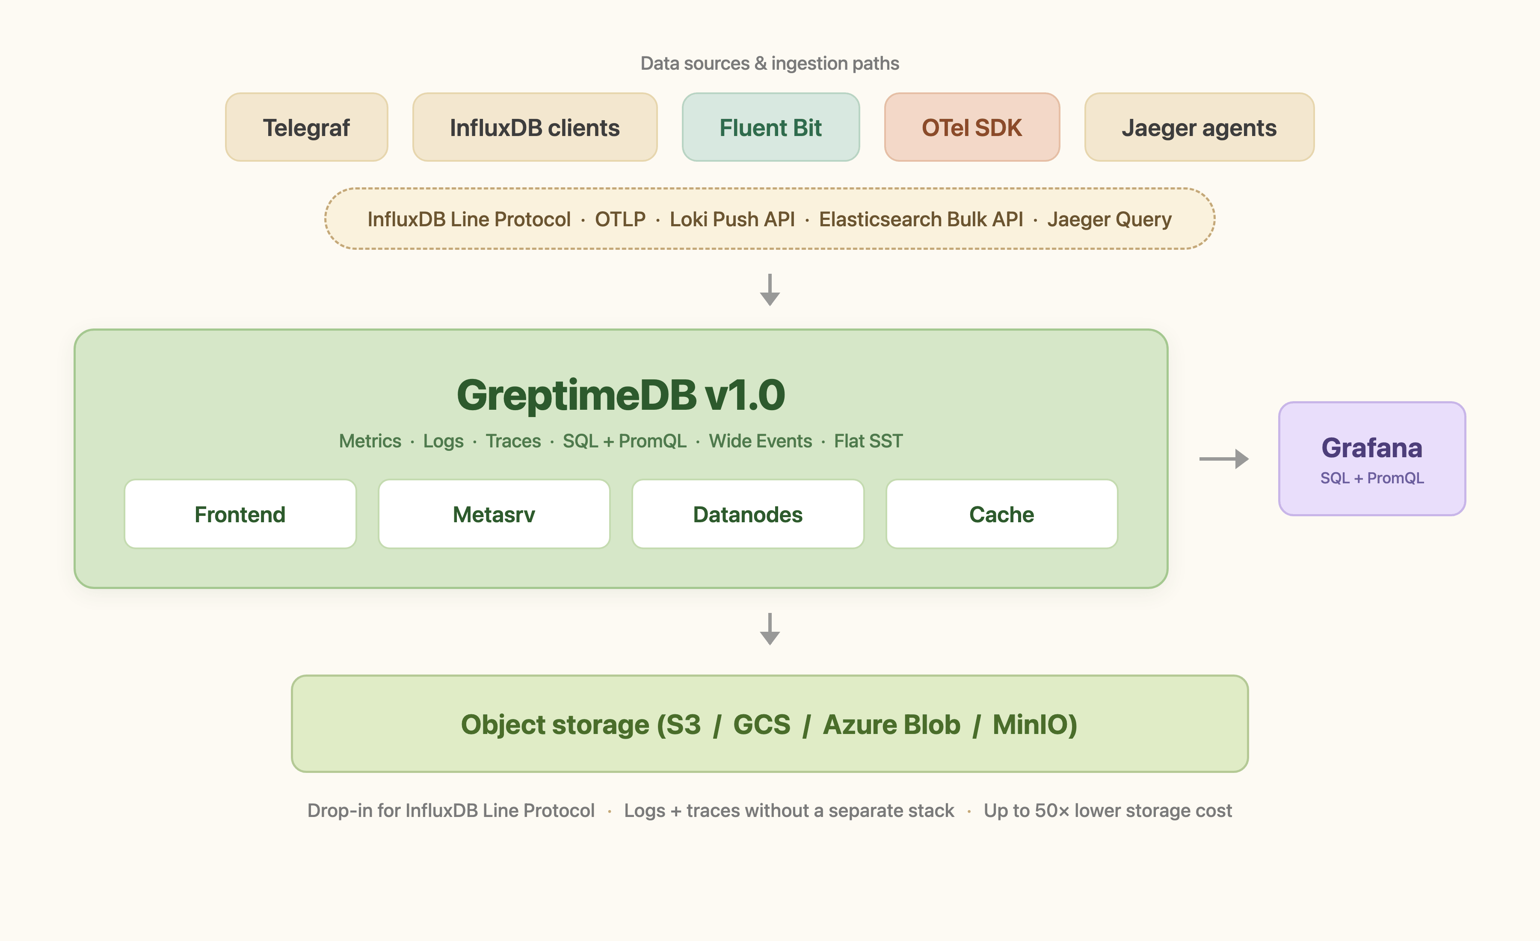Click the 'OTLP' protocol label
1540x941 pixels.
(x=620, y=219)
